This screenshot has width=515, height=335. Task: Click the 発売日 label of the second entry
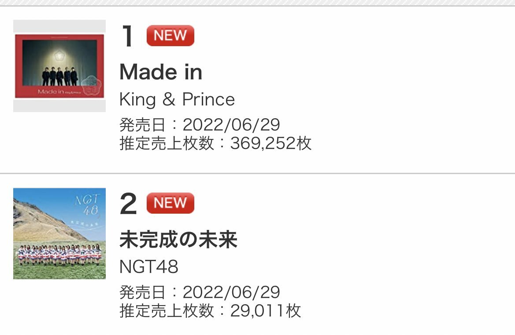pyautogui.click(x=142, y=292)
